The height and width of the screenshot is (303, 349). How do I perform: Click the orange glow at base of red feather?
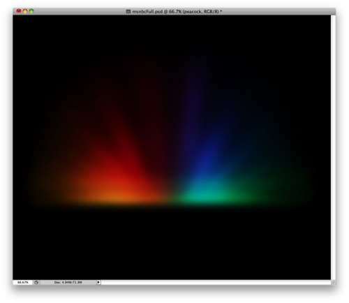(119, 198)
